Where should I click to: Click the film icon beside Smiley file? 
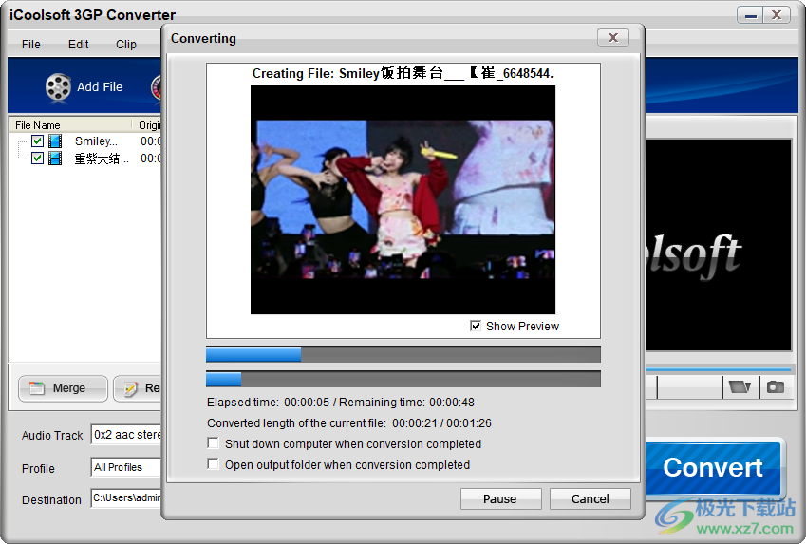click(x=55, y=141)
